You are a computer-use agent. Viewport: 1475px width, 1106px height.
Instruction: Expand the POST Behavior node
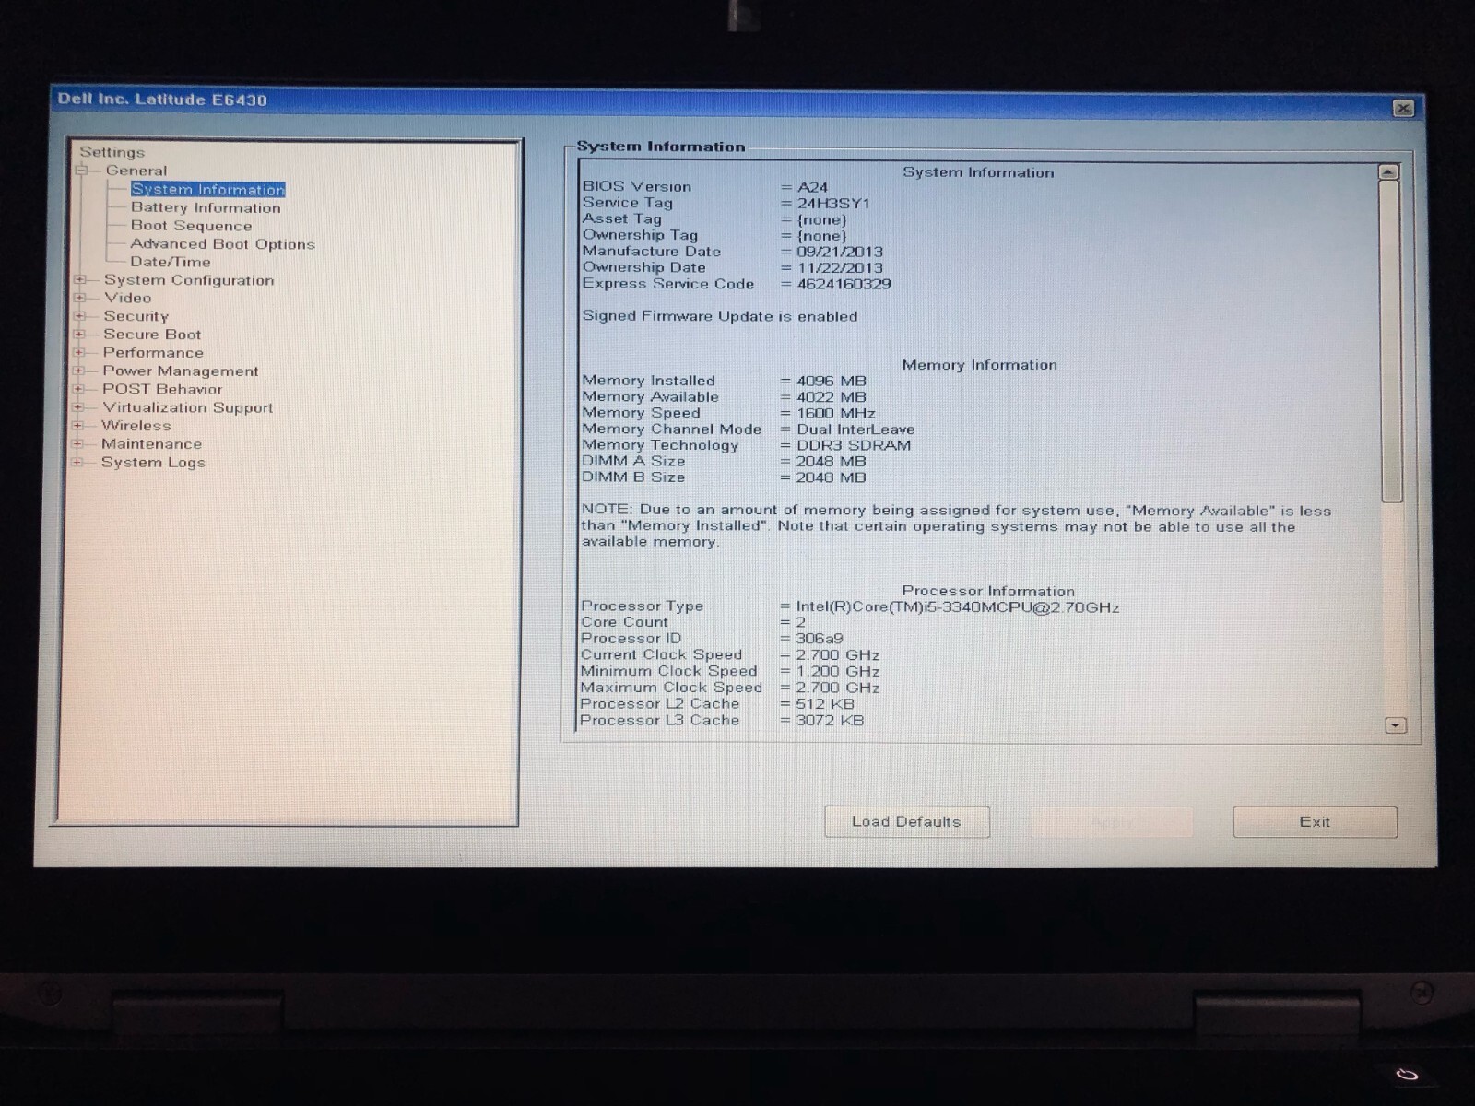point(79,389)
